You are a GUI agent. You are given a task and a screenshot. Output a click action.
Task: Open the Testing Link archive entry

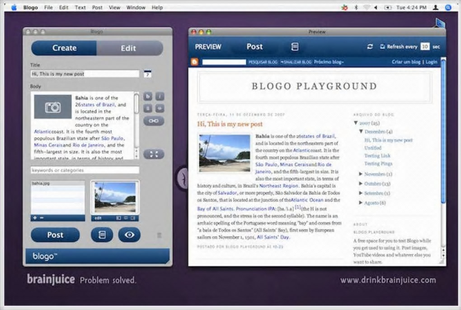click(x=377, y=156)
